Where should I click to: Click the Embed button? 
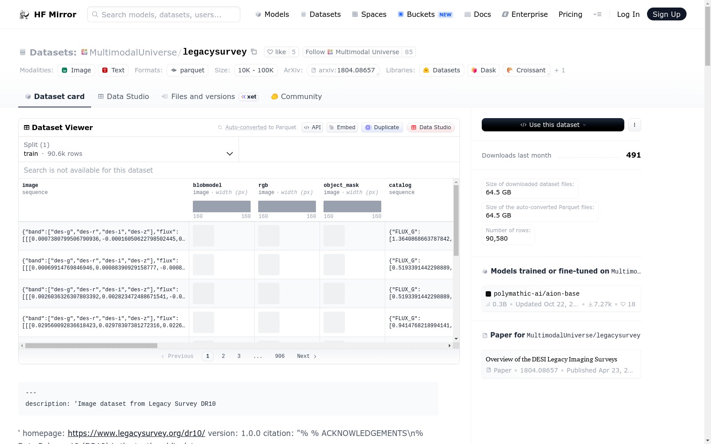(x=342, y=127)
